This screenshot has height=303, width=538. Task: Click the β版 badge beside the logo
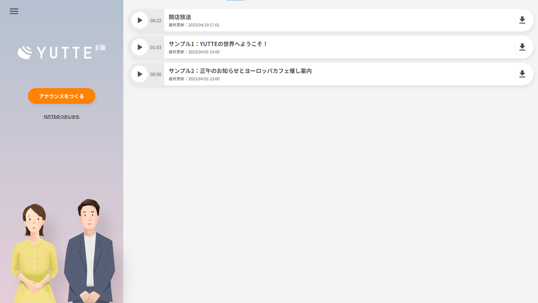[102, 47]
